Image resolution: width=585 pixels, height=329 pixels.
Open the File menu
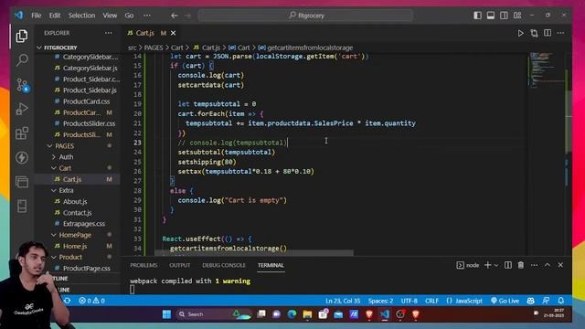point(37,16)
